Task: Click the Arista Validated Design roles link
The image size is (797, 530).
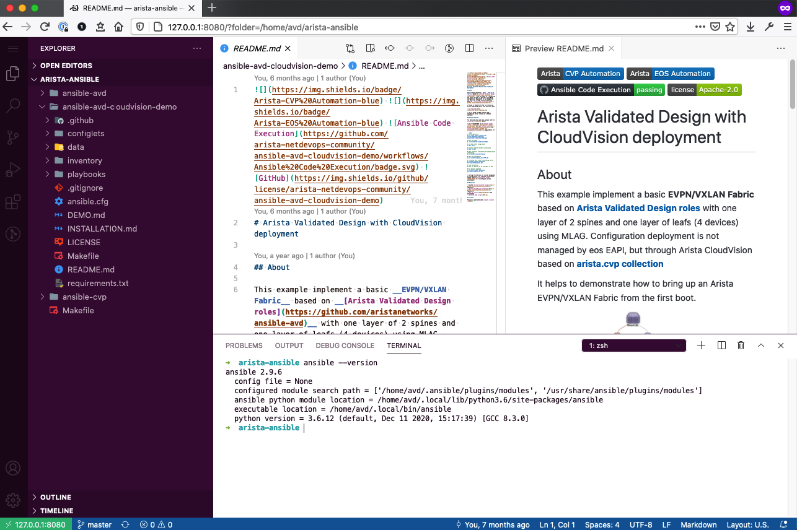Action: point(638,208)
